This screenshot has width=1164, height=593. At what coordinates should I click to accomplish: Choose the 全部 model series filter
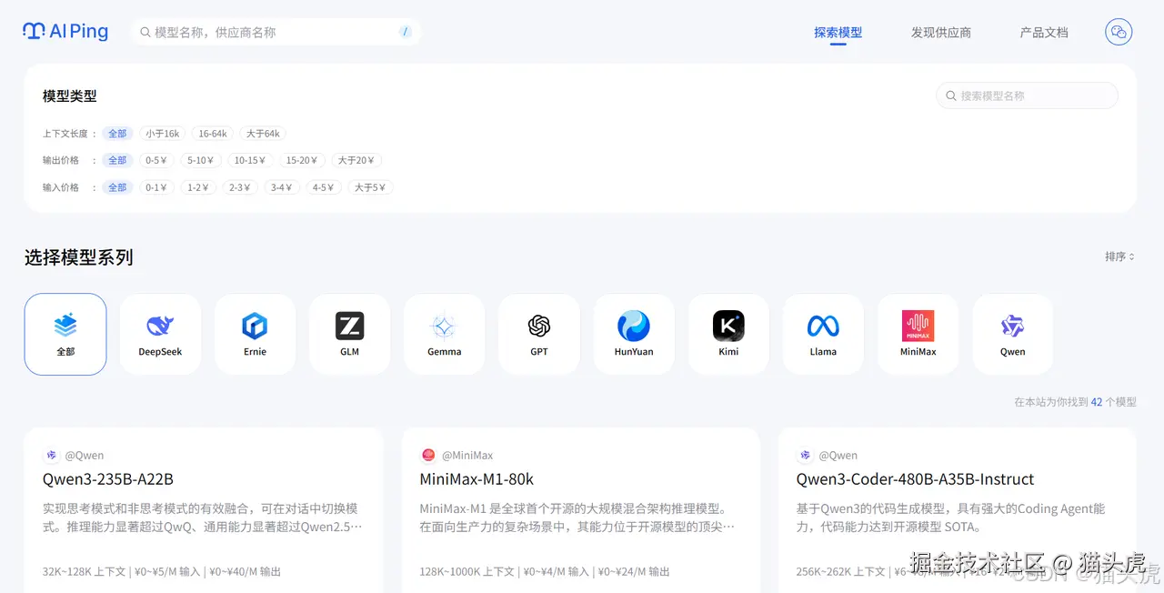65,334
